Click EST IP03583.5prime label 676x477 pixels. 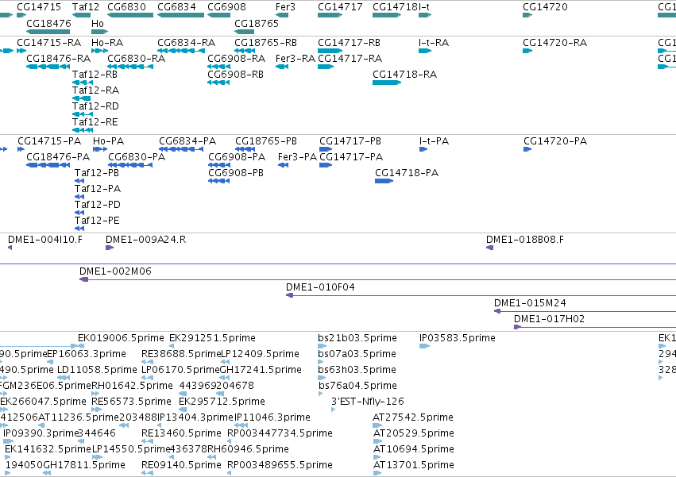[457, 338]
